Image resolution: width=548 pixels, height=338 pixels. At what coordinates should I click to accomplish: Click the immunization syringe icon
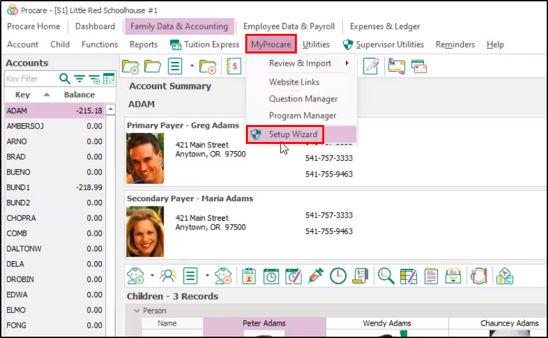[316, 276]
